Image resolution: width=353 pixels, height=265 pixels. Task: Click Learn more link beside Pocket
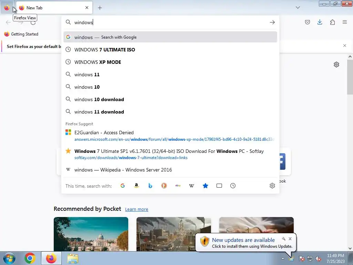[x=137, y=209]
